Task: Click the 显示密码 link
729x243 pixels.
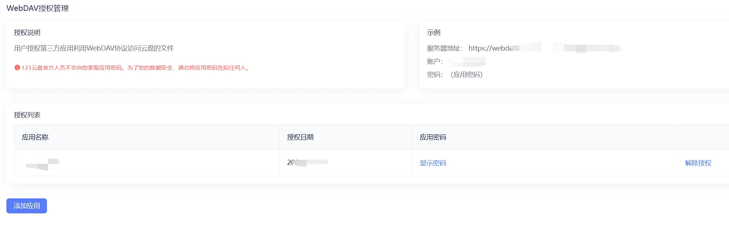Action: tap(433, 163)
